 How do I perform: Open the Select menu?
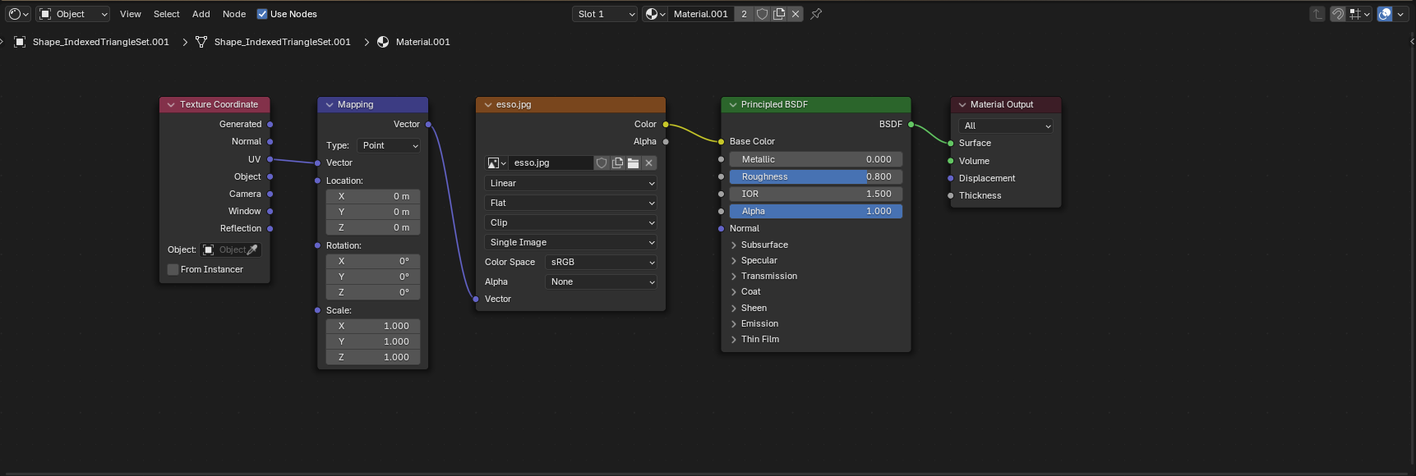coord(167,14)
